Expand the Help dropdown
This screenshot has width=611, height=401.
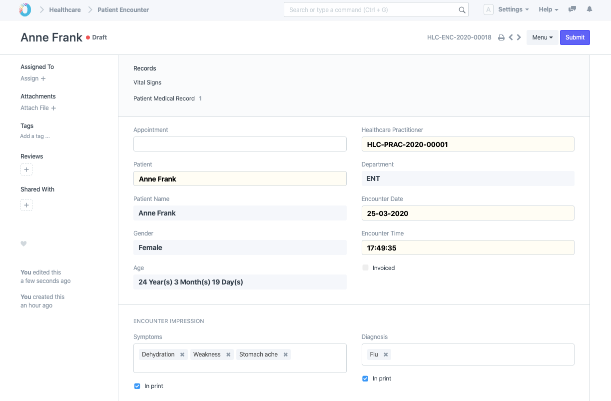coord(548,9)
